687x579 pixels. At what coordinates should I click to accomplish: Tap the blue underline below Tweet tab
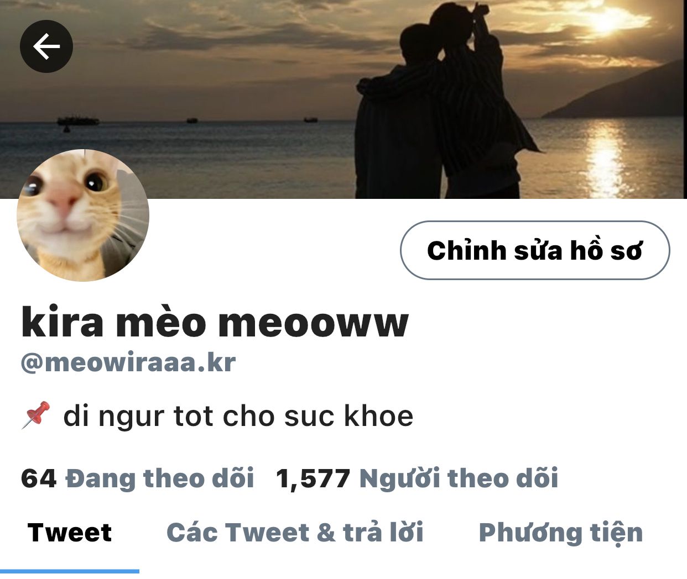click(x=70, y=571)
